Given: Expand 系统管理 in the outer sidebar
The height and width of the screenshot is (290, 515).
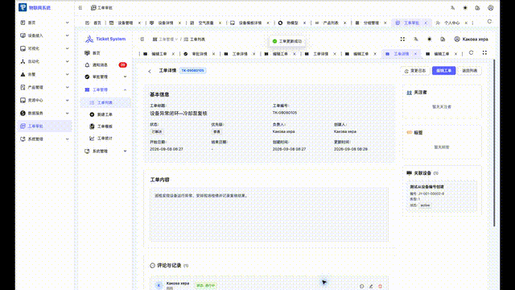Looking at the screenshot, I should coord(45,139).
